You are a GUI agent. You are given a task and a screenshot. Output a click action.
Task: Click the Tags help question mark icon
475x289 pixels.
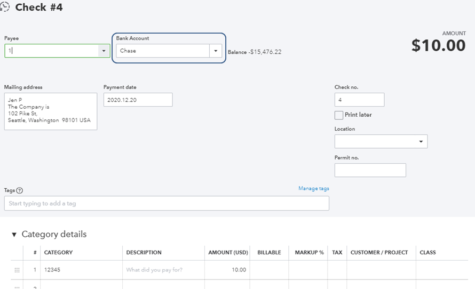click(x=20, y=190)
